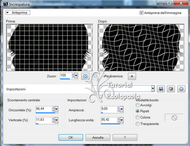190x146 pixels.
Task: Select the Avvolgi radio button
Action: (x=137, y=105)
